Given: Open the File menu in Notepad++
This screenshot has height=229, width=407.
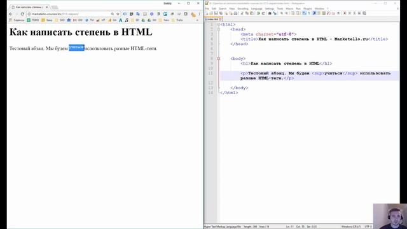Looking at the screenshot, I should [x=207, y=8].
